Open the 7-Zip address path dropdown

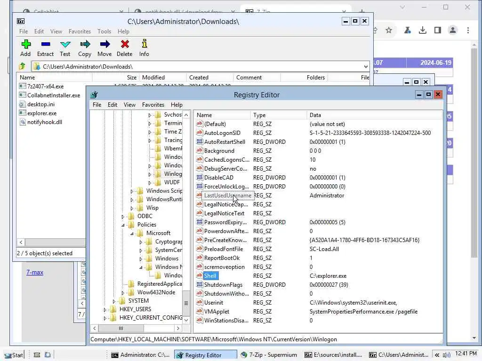click(365, 66)
